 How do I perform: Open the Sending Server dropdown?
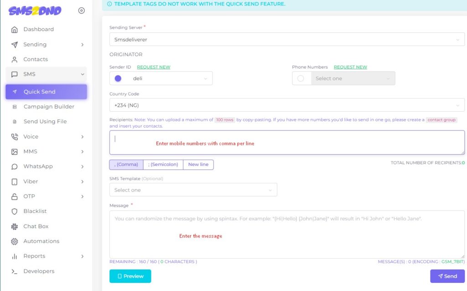(287, 40)
